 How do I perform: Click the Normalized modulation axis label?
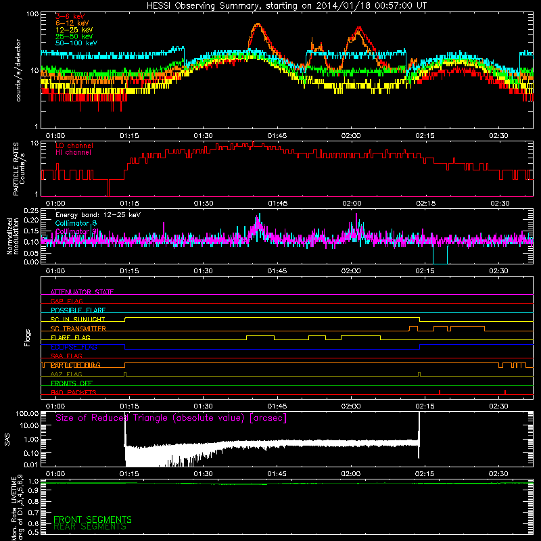pos(13,236)
